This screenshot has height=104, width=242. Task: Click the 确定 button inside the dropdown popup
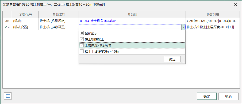[172, 59]
